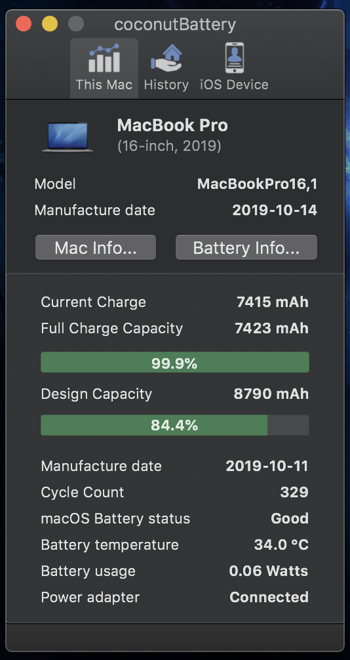The height and width of the screenshot is (660, 350).
Task: Open the iOS Device tab label
Action: [x=234, y=85]
